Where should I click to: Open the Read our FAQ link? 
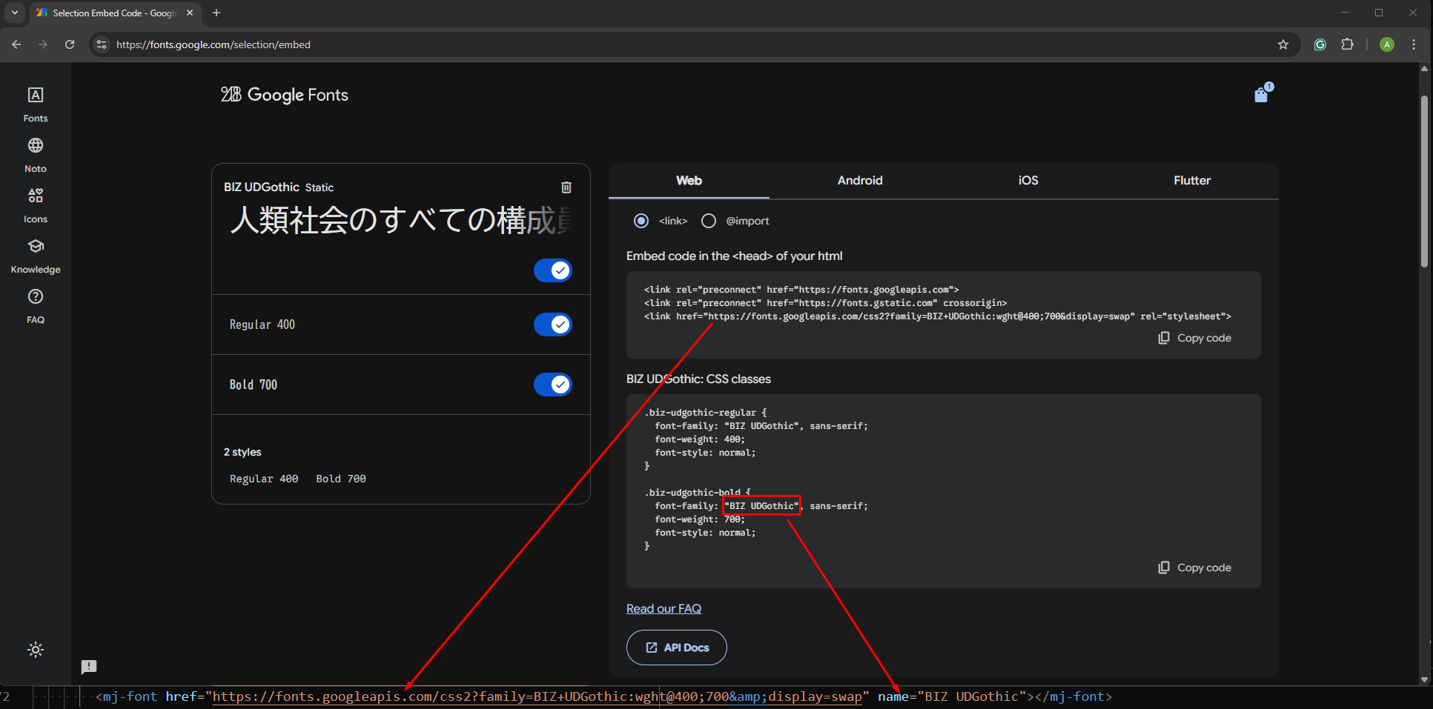tap(663, 609)
